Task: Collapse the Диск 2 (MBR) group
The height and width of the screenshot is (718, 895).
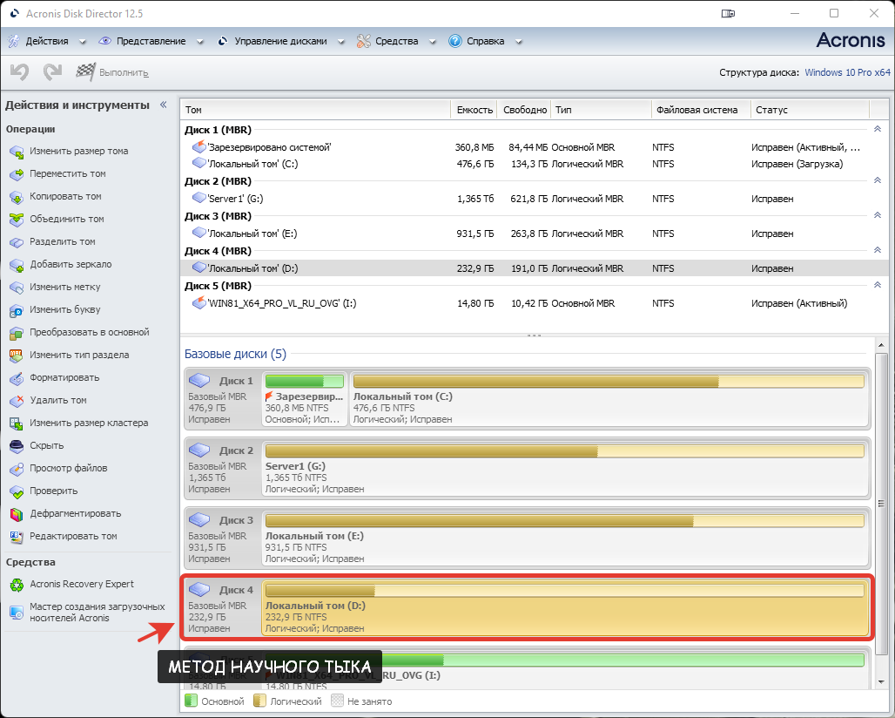Action: click(878, 181)
